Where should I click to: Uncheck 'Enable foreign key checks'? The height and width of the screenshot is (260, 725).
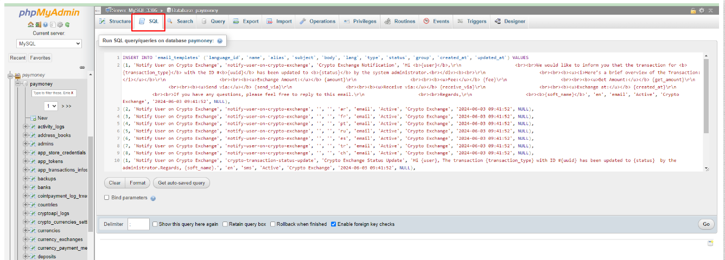334,224
